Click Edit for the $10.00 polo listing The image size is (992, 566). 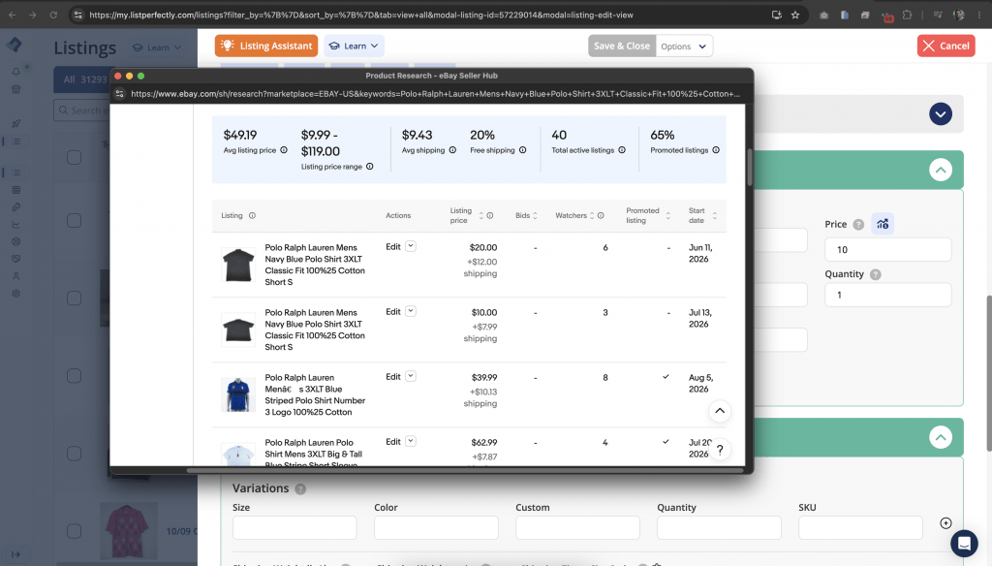tap(393, 311)
